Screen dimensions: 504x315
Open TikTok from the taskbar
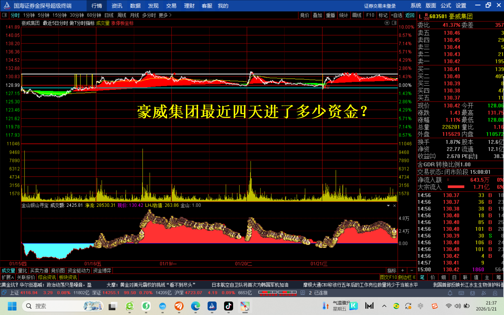click(x=229, y=306)
